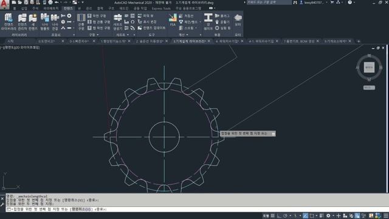Viewport: 389px width, 219px height.
Task: Click the 컨텐츠 업데이트 button
Action: 151,28
